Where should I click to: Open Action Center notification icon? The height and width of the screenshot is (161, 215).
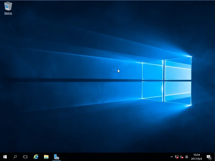click(209, 157)
